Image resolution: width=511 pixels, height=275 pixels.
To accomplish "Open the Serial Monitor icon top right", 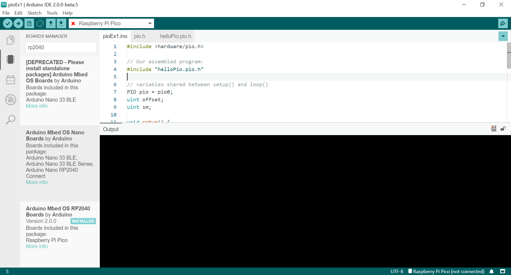I will pyautogui.click(x=503, y=23).
